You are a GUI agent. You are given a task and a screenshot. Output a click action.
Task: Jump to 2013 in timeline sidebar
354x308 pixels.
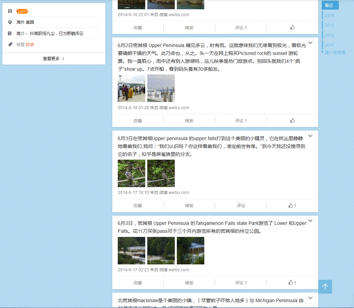click(x=329, y=25)
